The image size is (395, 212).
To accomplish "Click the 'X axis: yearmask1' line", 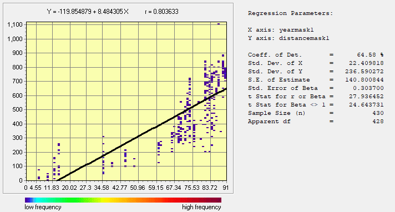I will (281, 30).
